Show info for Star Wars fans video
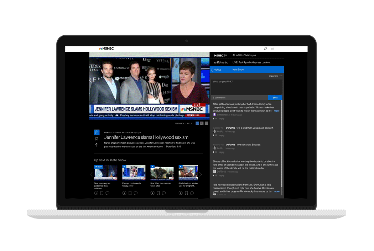Screen dimensions: 374x251 [152, 193]
